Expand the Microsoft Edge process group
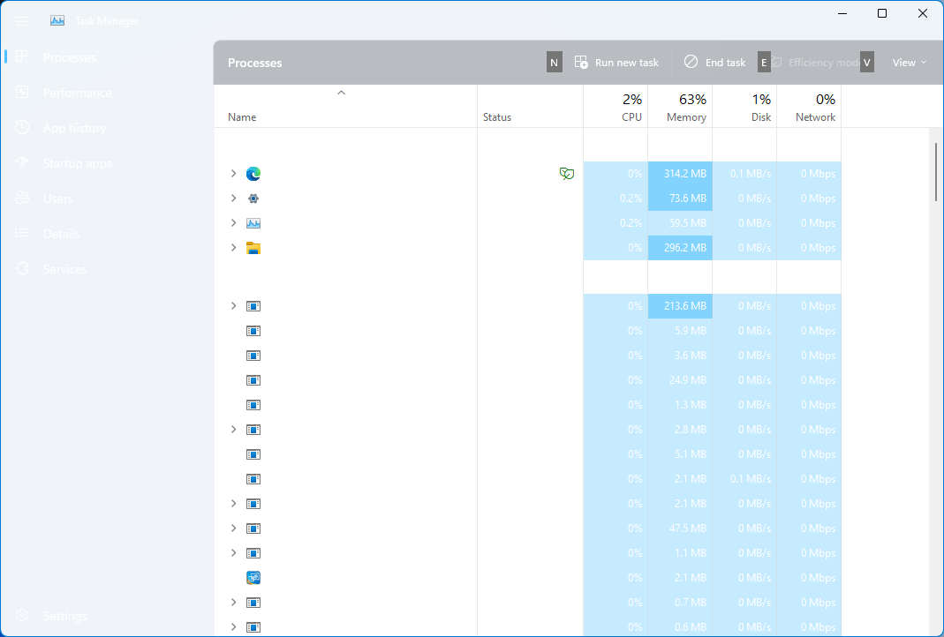This screenshot has height=637, width=944. pyautogui.click(x=234, y=173)
